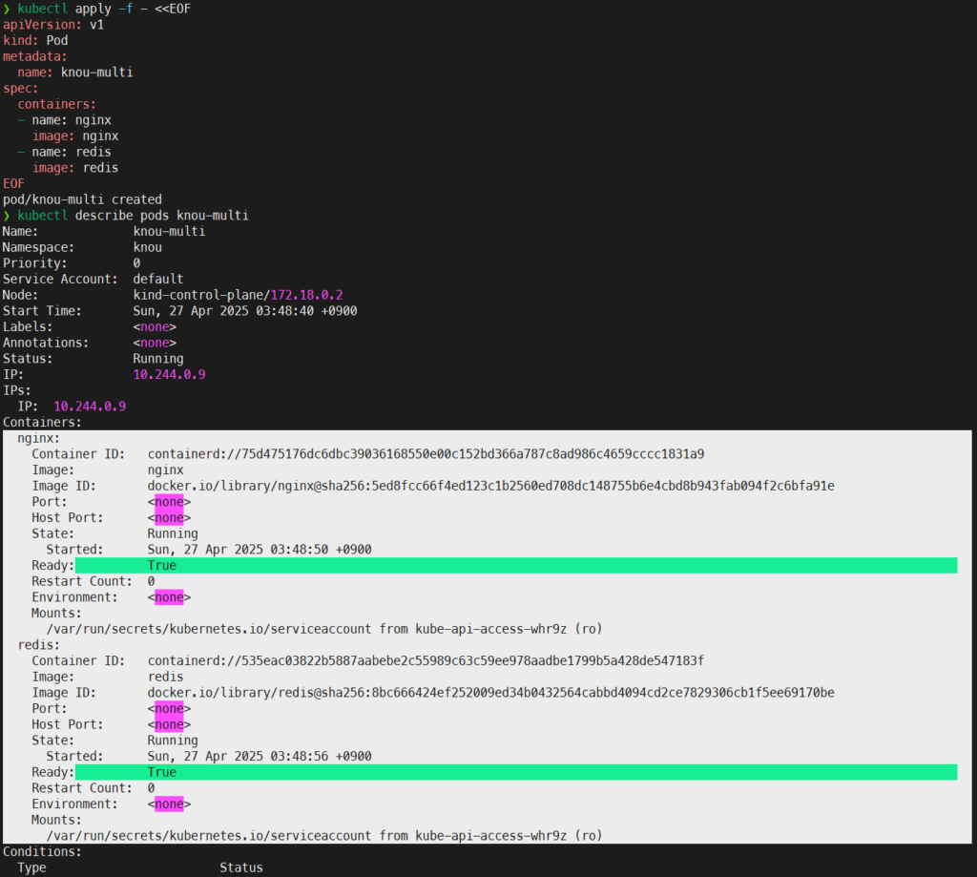Click the 'kind: Pod' line

pyautogui.click(x=35, y=40)
